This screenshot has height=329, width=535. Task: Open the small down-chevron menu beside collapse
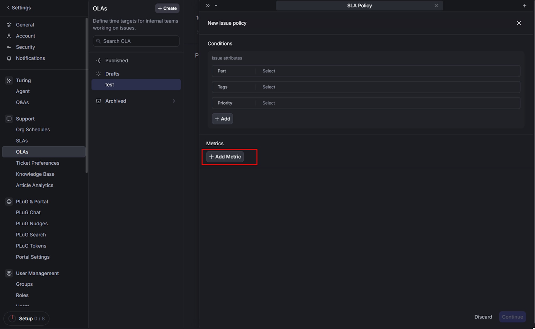point(216,6)
